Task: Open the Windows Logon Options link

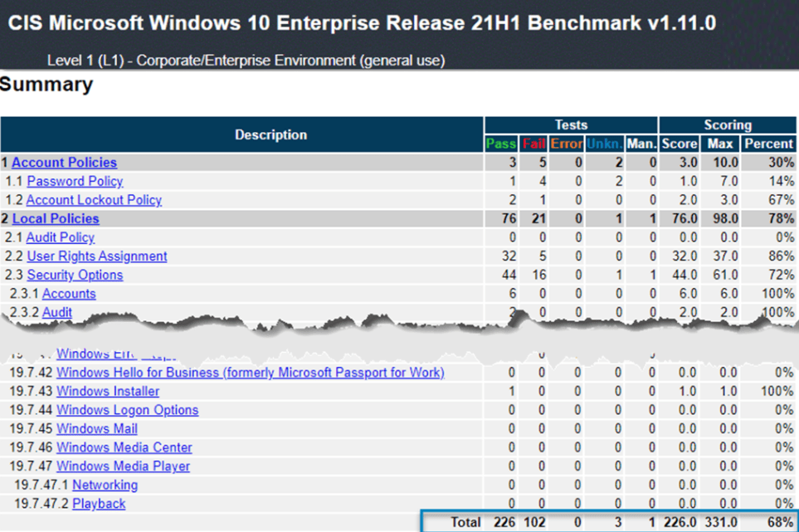Action: point(128,410)
